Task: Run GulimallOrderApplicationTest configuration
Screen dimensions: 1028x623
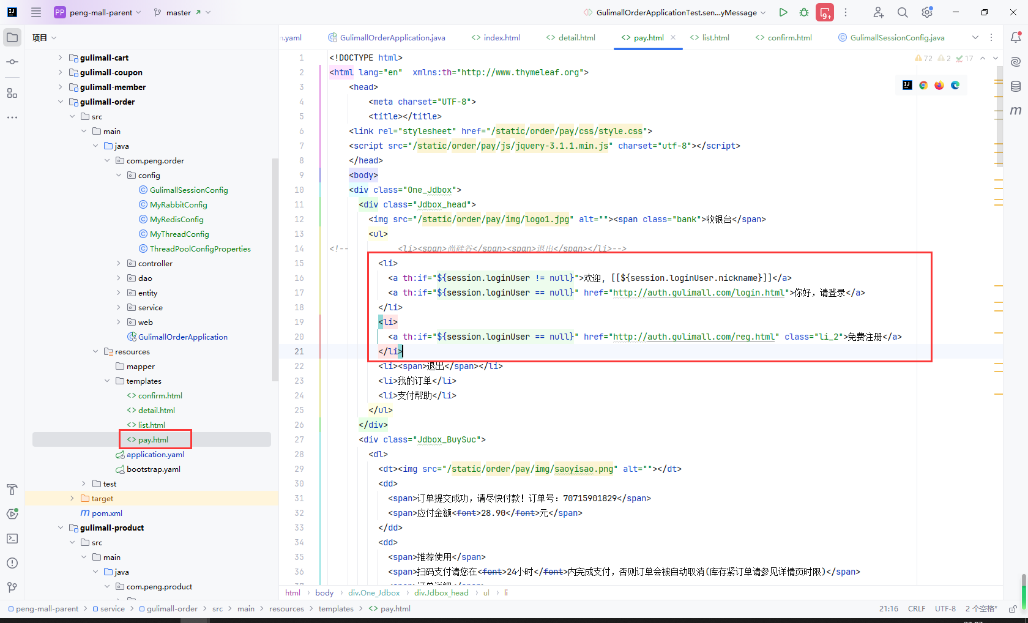Action: (783, 12)
